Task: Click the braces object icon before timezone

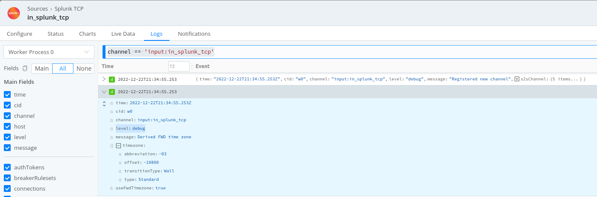Action: [111, 146]
